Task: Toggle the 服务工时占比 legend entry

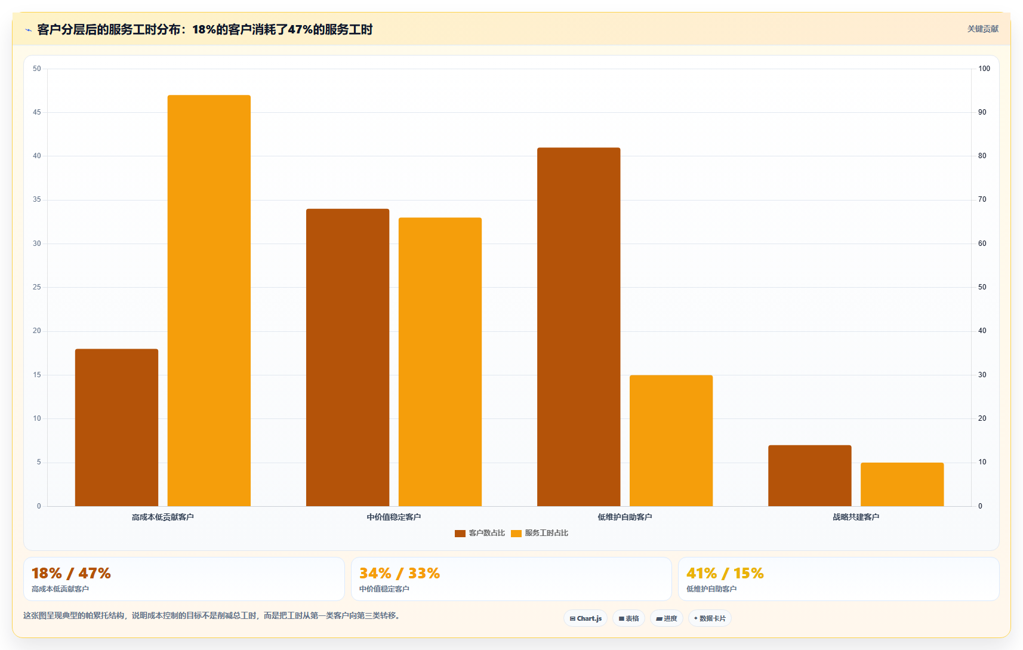Action: pyautogui.click(x=540, y=533)
